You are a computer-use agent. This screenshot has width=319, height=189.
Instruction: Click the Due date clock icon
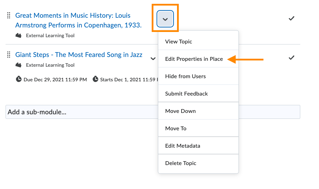tap(19, 79)
